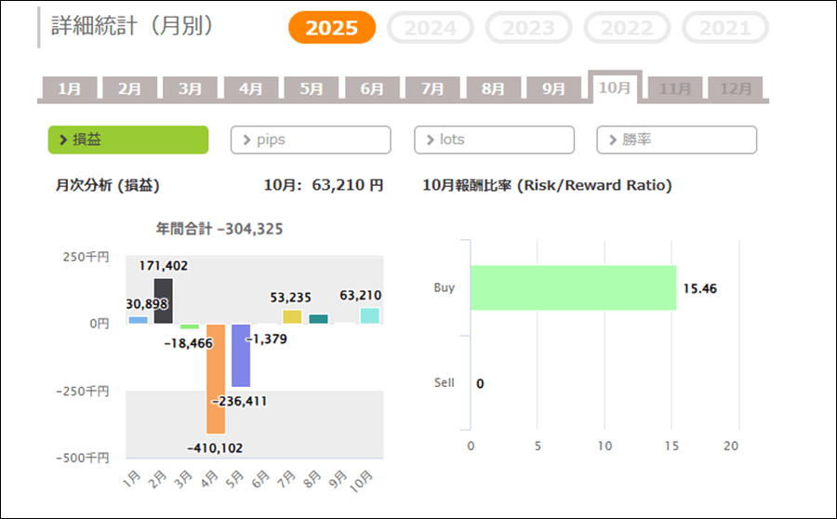This screenshot has width=837, height=519.
Task: Go to the 9月 month tab
Action: click(553, 88)
